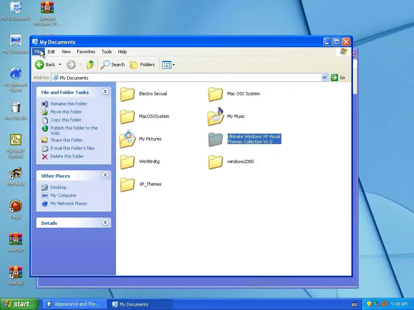Select the My Pictures folder icon
The width and height of the screenshot is (414, 310).
pyautogui.click(x=127, y=139)
